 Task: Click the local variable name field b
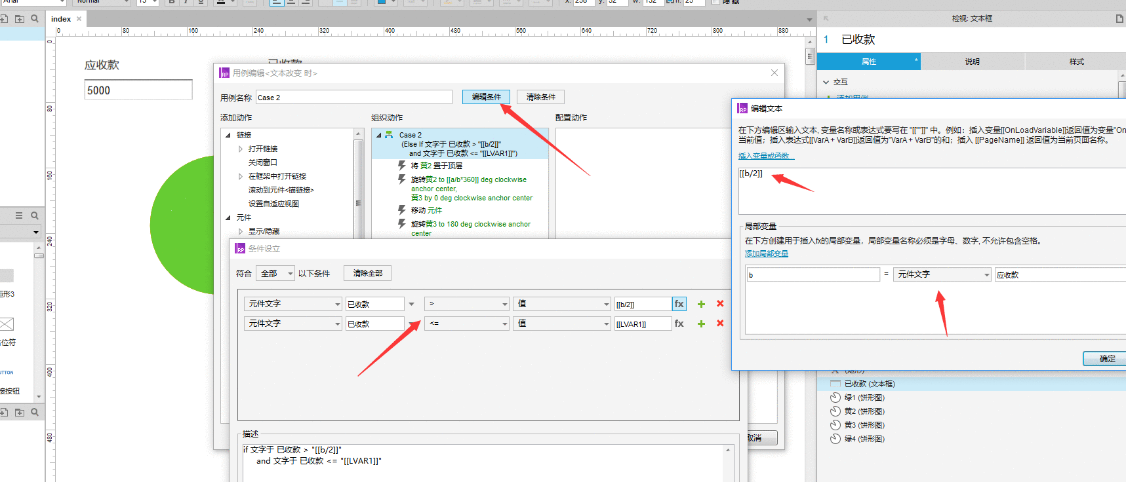813,274
